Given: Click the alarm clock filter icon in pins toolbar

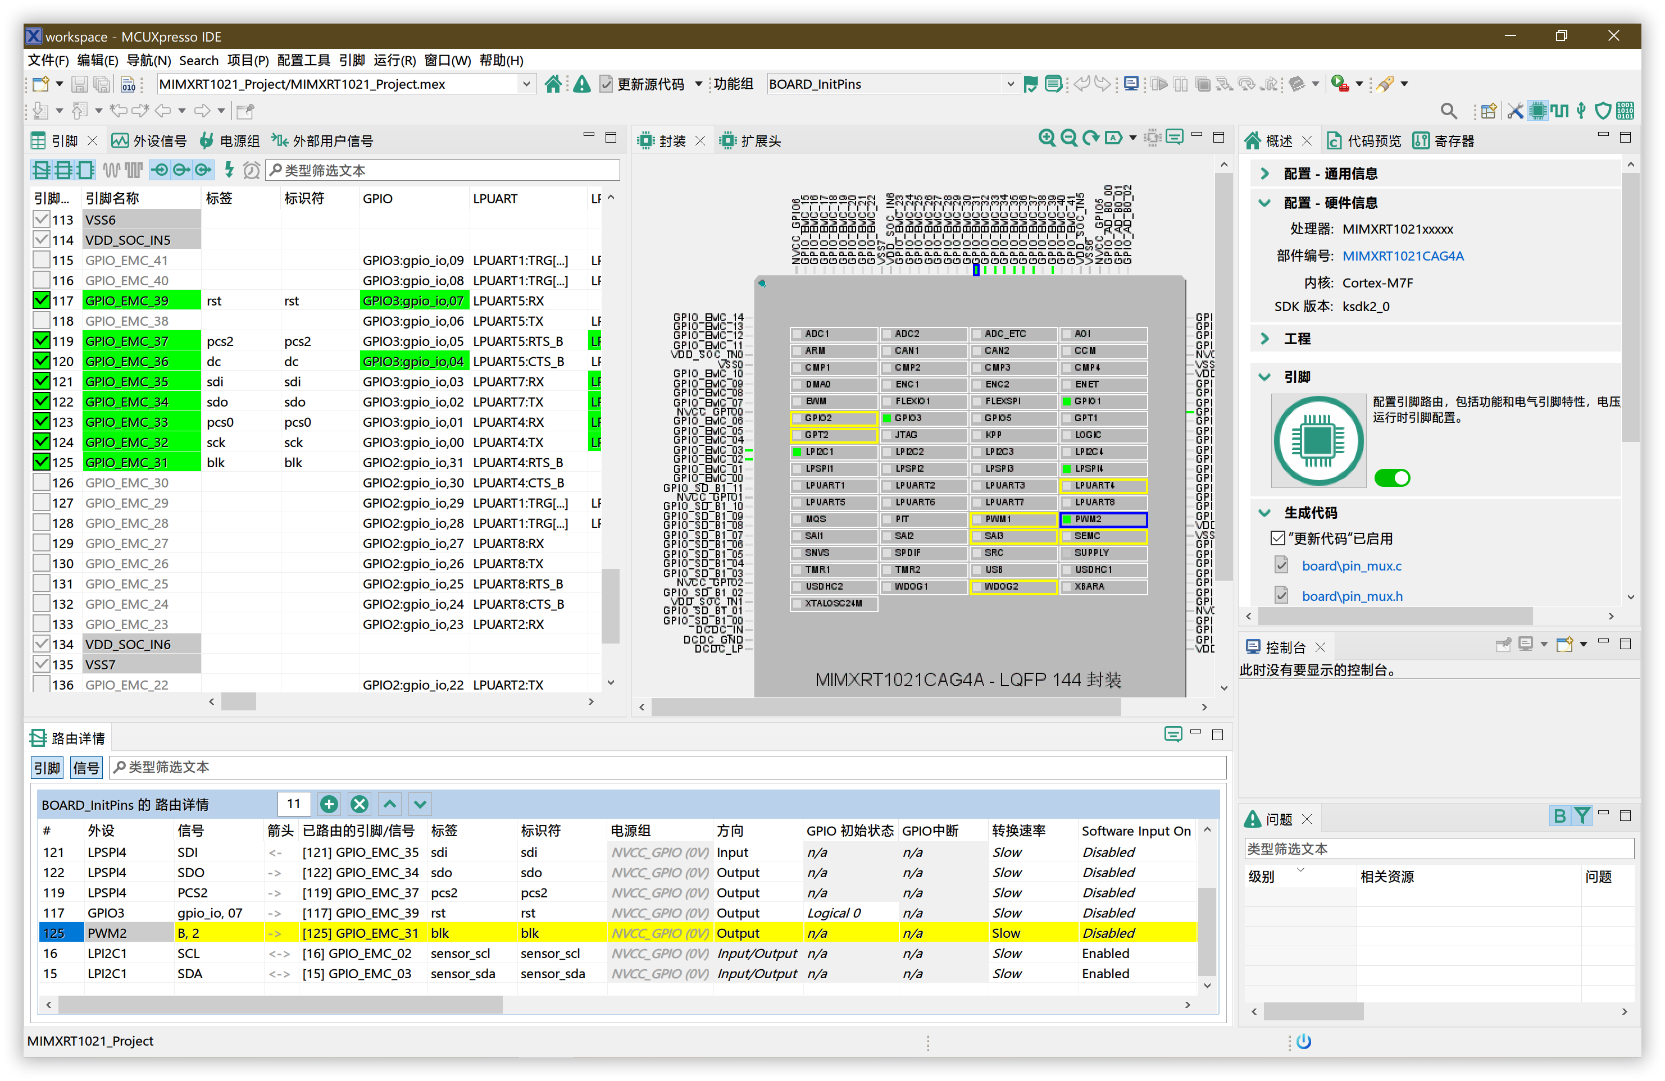Looking at the screenshot, I should (x=251, y=169).
